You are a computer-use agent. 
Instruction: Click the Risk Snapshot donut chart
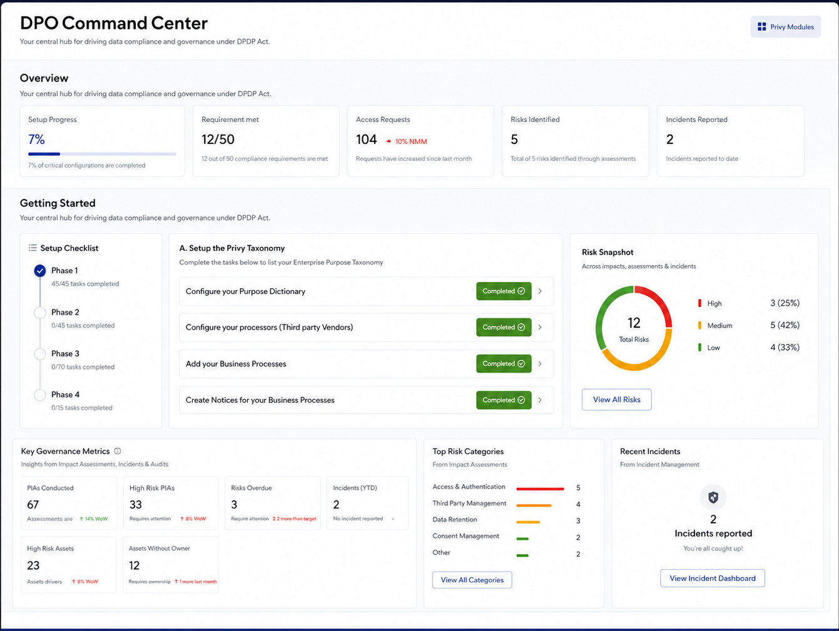[634, 328]
